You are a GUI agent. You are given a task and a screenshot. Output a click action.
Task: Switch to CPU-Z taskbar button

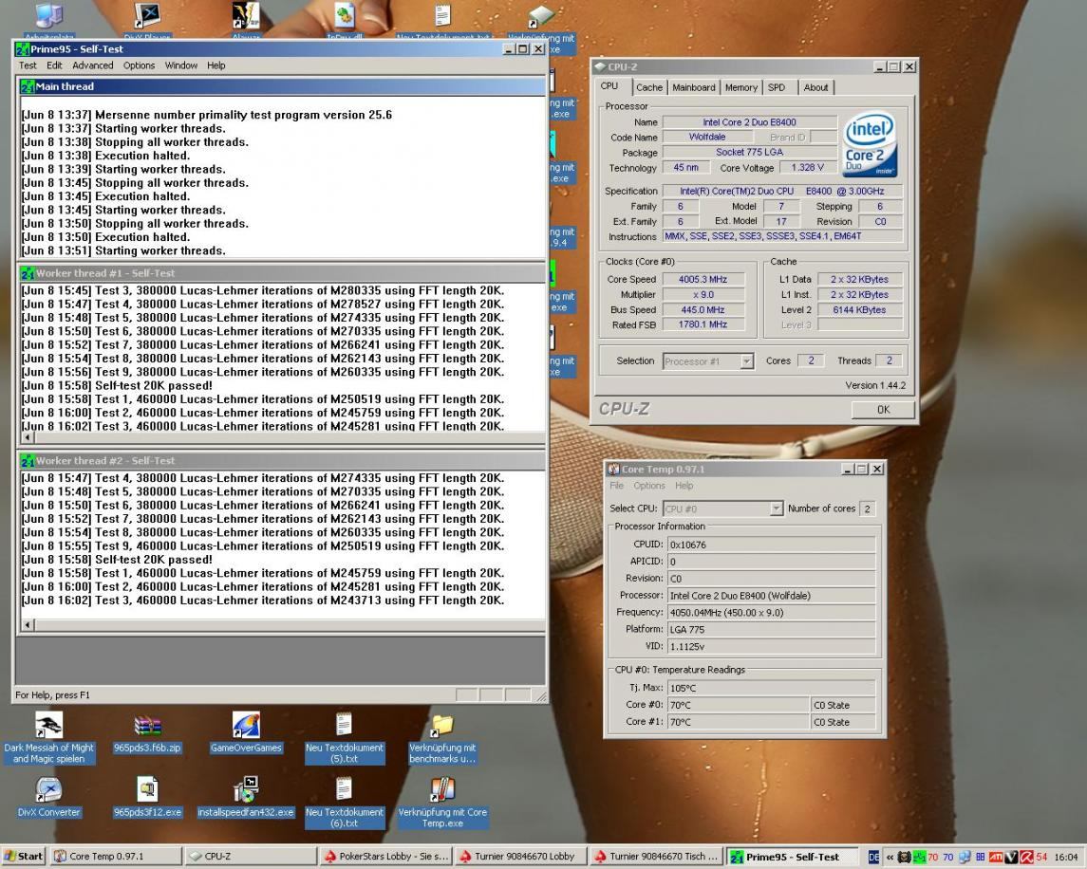pyautogui.click(x=251, y=857)
